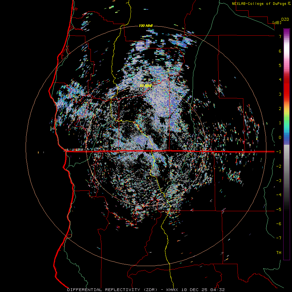Click the -2 value on the colorbar scale
The height and width of the screenshot is (292, 292).
[279, 166]
